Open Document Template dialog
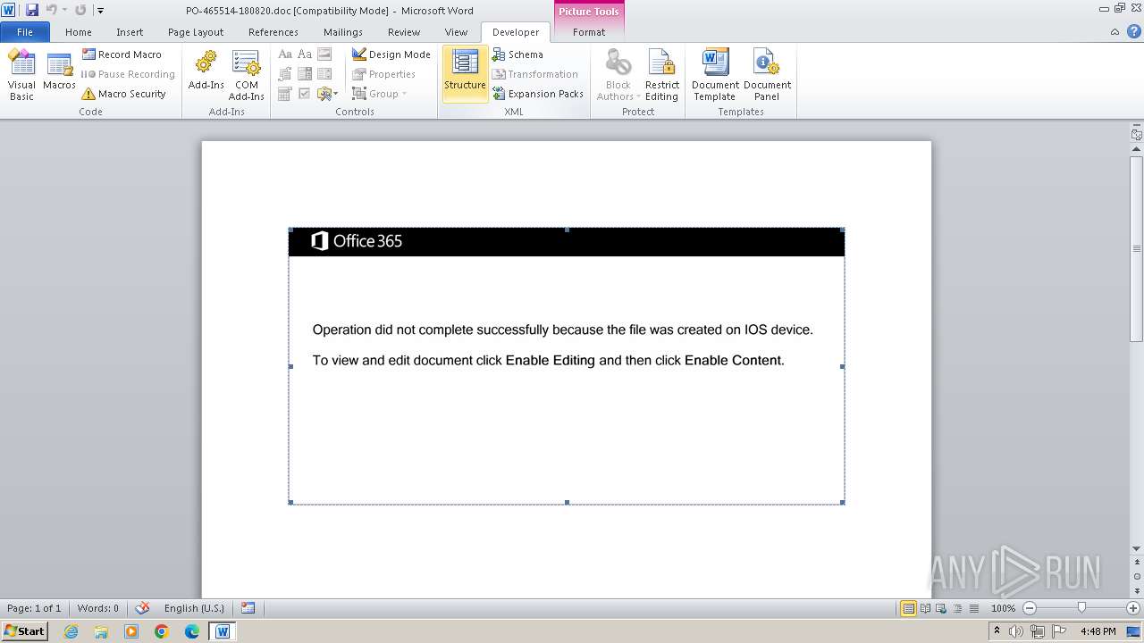 point(715,75)
